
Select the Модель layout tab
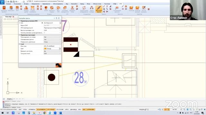tap(9, 99)
